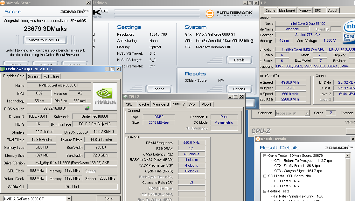Switch to the Sensors tab in GPU-Z
The width and height of the screenshot is (355, 201).
(x=34, y=77)
